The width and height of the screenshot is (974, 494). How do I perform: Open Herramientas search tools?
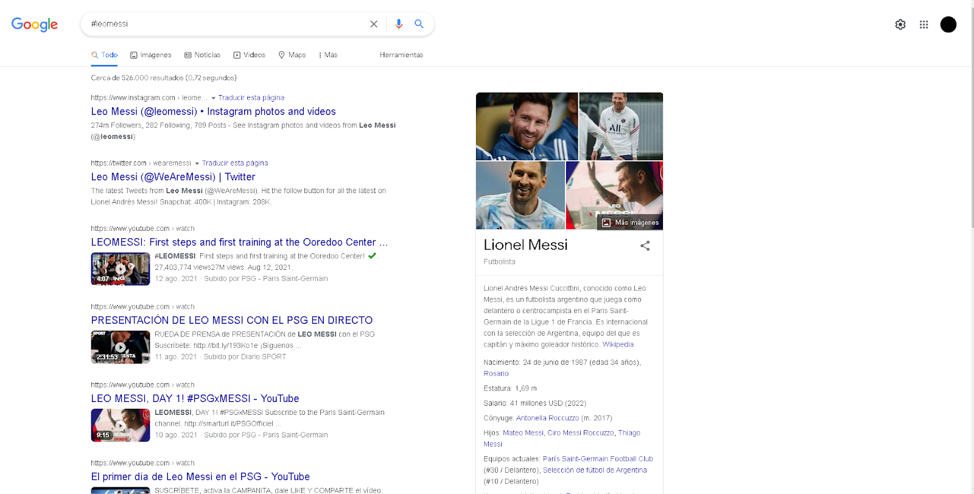click(x=401, y=55)
